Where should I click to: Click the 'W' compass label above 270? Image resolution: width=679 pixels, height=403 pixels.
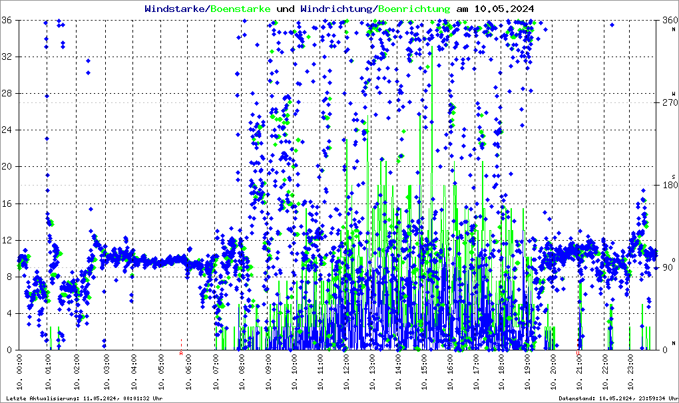tap(674, 93)
